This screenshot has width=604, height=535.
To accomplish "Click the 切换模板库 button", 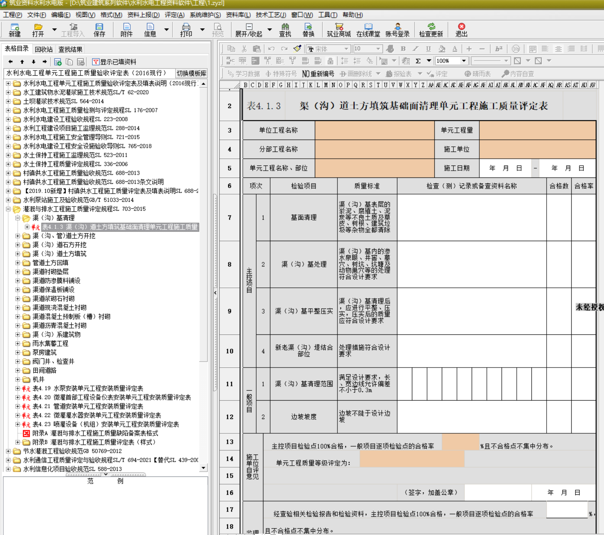I will pos(192,73).
